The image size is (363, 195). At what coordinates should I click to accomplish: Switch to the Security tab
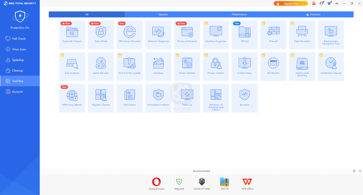click(163, 14)
